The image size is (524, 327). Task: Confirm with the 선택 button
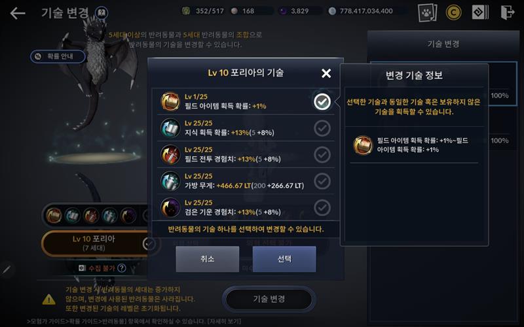tap(284, 259)
